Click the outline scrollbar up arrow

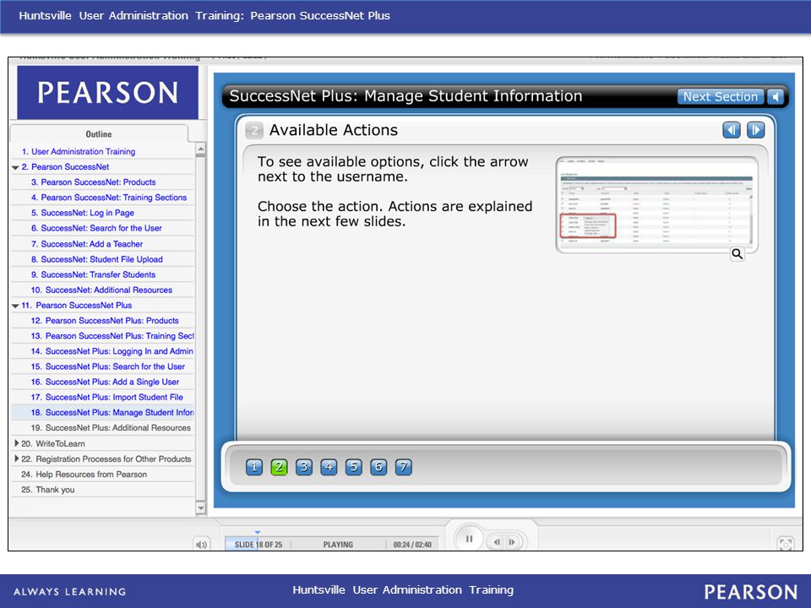[x=201, y=149]
